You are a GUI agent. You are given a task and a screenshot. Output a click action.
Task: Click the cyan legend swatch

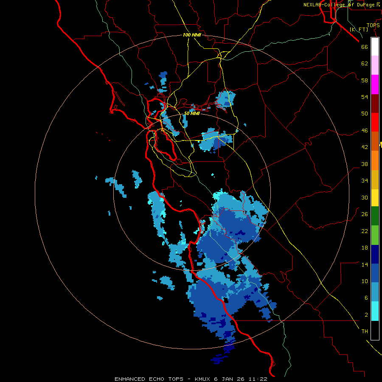(375, 311)
